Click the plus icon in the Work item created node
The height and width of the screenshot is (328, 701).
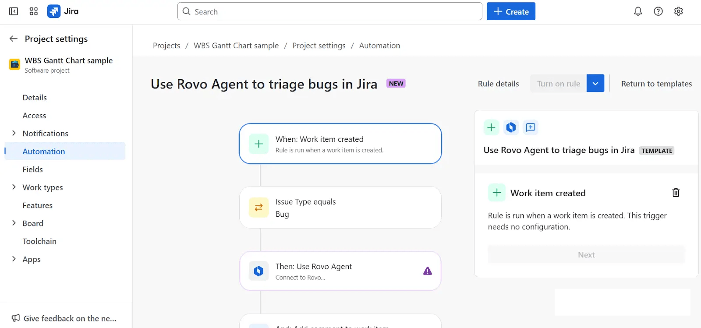259,144
